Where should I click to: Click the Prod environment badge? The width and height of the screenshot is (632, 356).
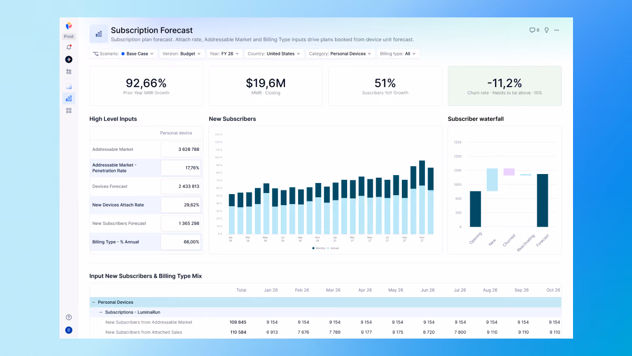pos(68,36)
